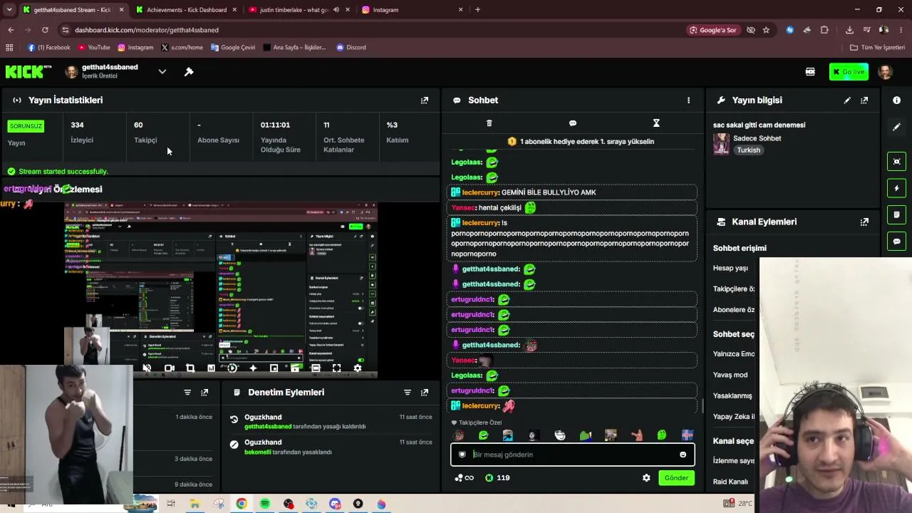Toggle the chat widget button in sidebar
The height and width of the screenshot is (513, 912).
coord(896,242)
